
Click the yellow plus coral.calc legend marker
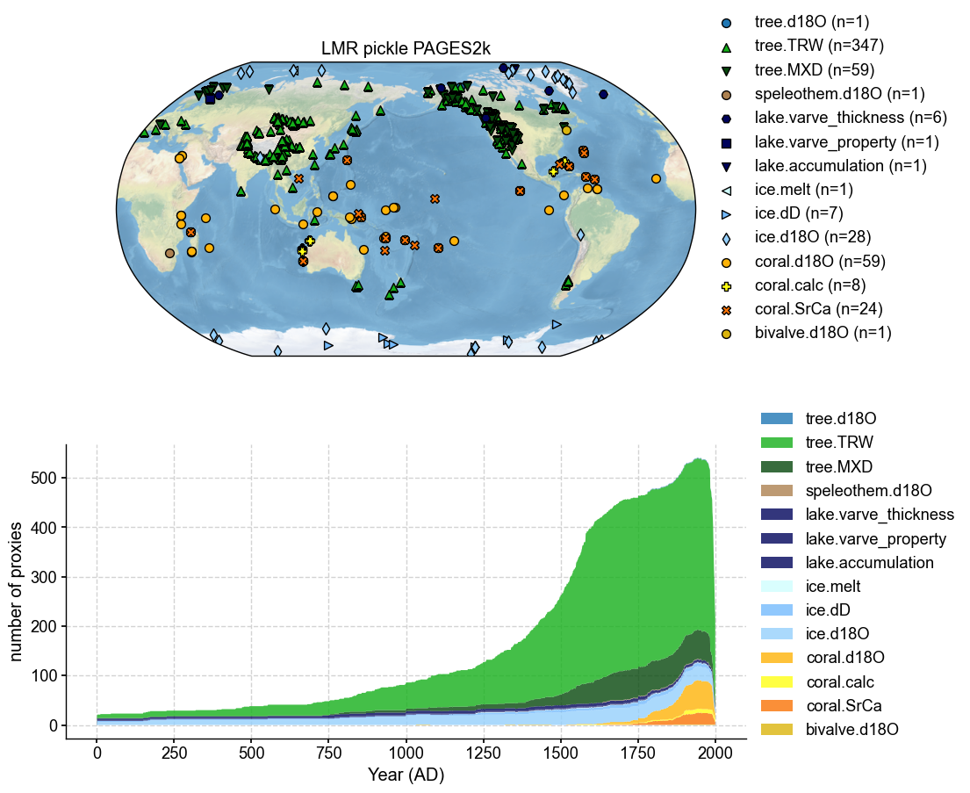tap(725, 285)
